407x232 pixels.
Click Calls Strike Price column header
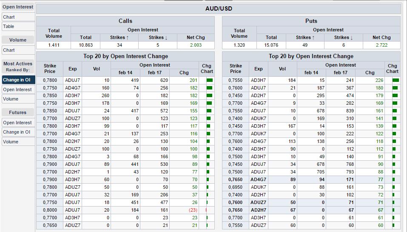(50, 69)
